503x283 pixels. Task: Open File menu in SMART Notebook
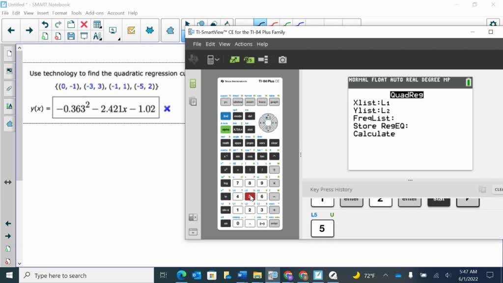tap(5, 13)
